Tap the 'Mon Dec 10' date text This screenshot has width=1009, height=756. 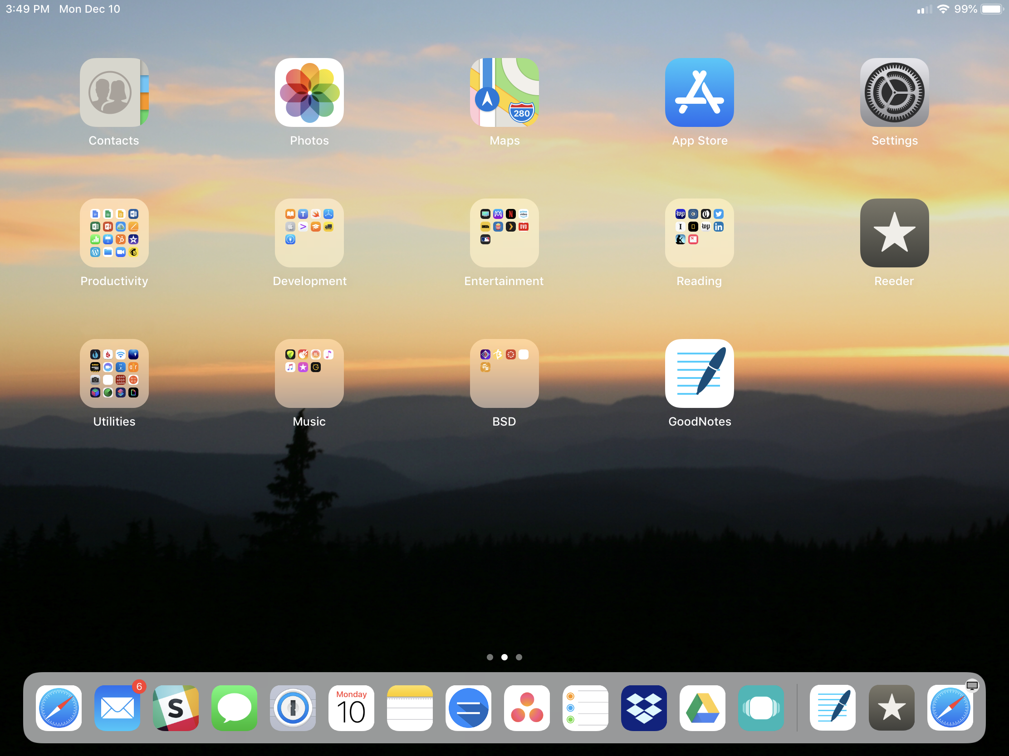90,9
